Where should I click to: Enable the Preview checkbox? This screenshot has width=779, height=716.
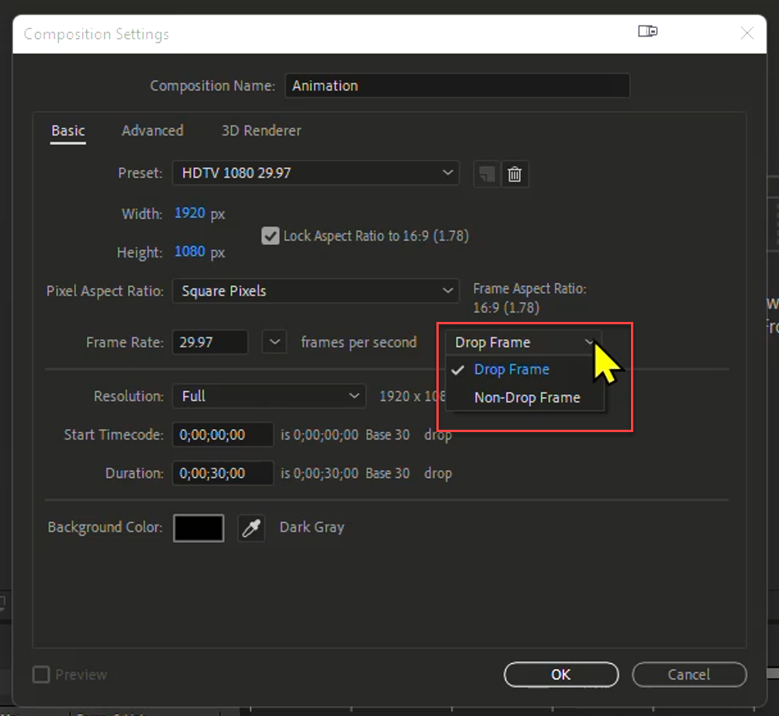pyautogui.click(x=41, y=675)
